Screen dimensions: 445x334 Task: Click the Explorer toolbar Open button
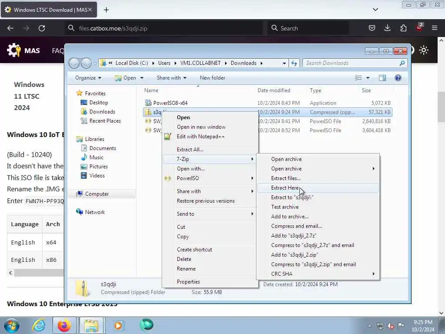pos(126,78)
